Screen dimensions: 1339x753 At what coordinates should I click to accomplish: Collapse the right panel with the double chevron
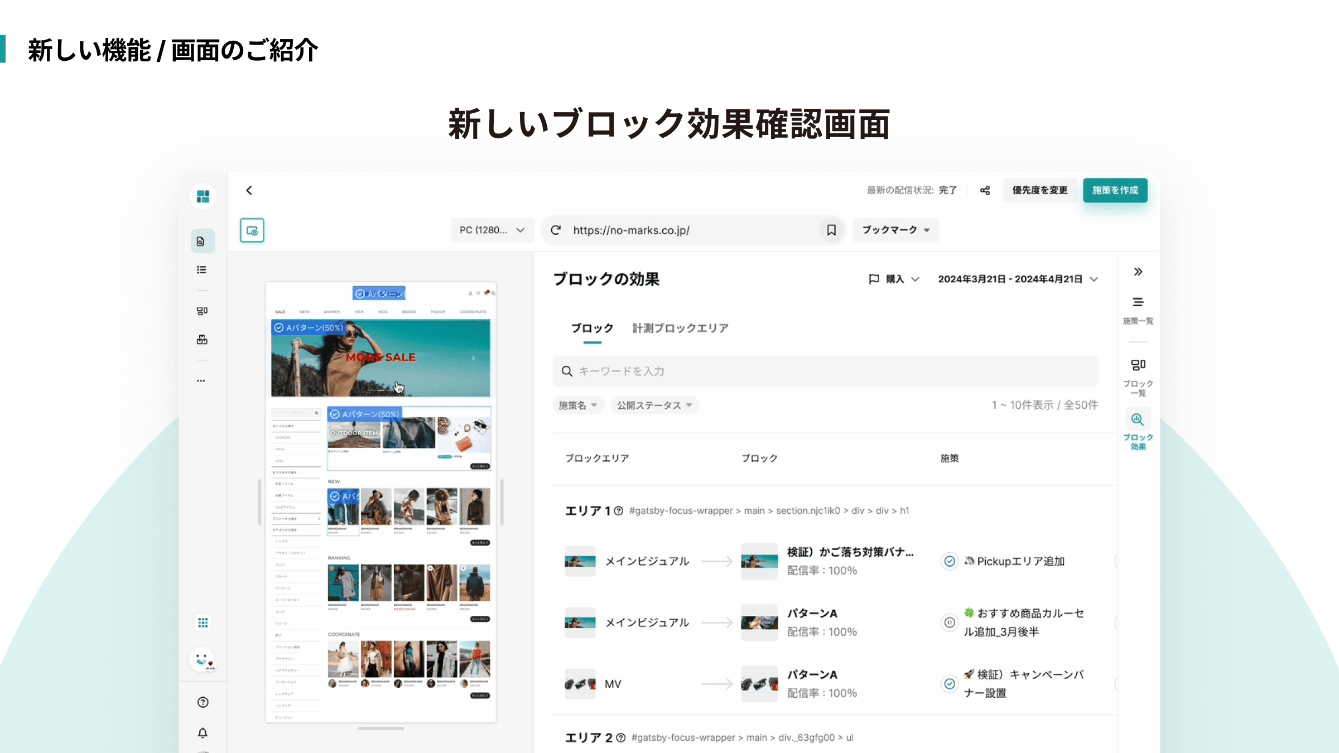click(x=1138, y=272)
